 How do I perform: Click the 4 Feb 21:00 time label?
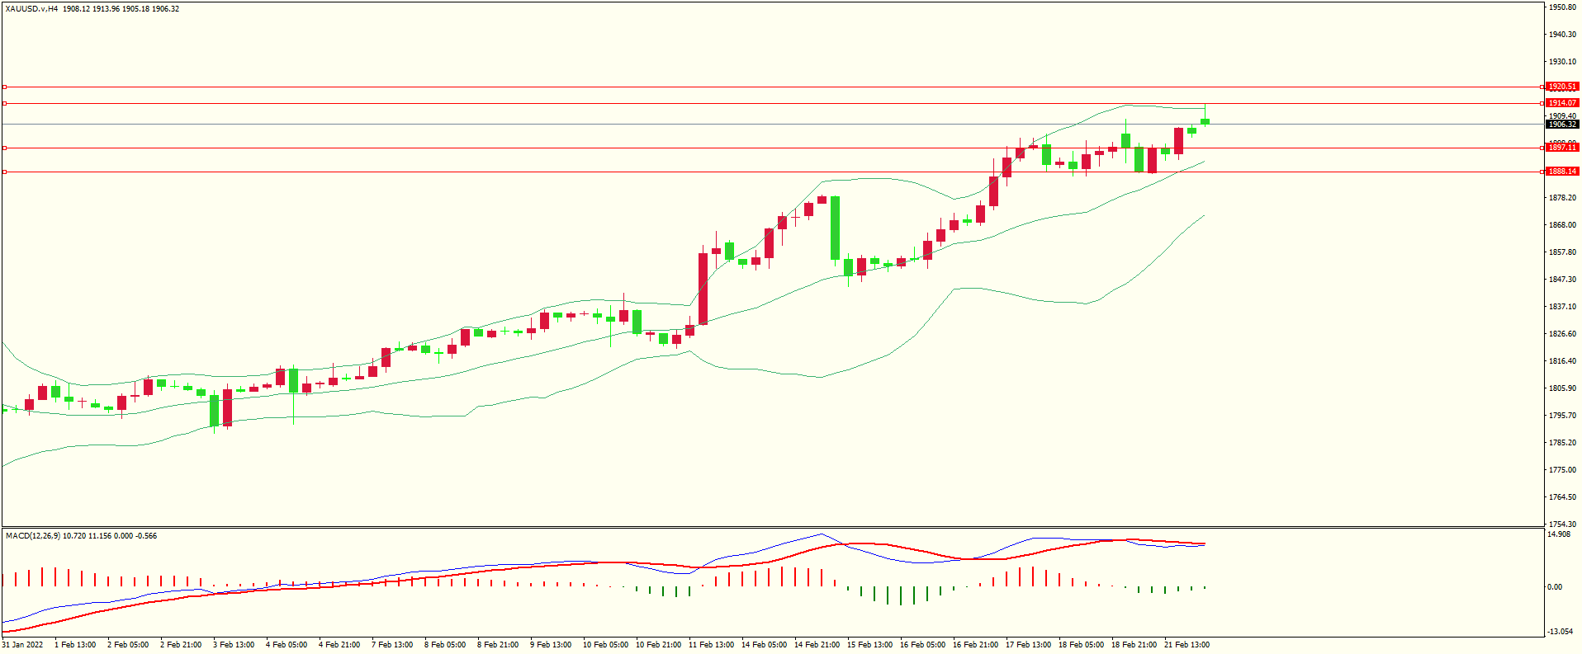(339, 645)
